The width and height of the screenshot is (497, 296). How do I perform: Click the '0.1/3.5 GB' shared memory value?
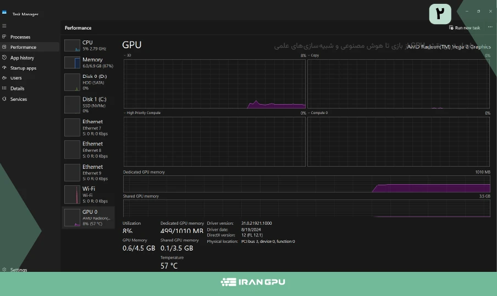pos(176,248)
